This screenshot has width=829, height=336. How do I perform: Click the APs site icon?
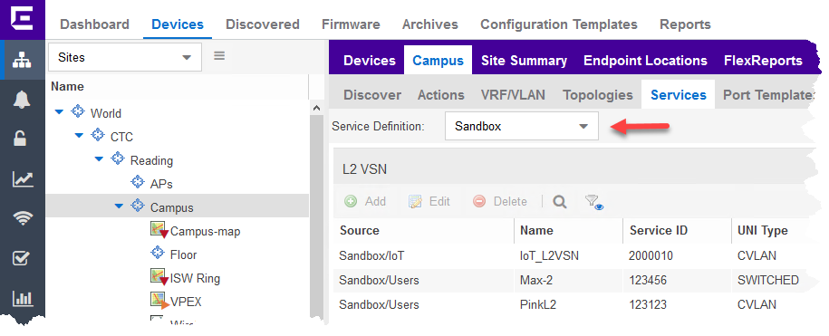coord(138,182)
